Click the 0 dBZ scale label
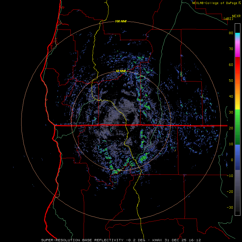The width and height of the screenshot is (242, 242). pos(232,160)
